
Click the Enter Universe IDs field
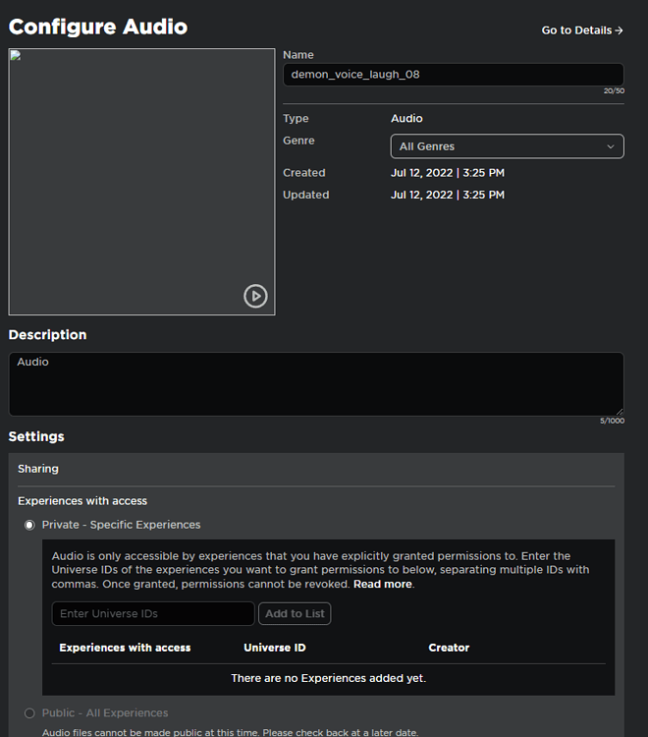(x=153, y=613)
